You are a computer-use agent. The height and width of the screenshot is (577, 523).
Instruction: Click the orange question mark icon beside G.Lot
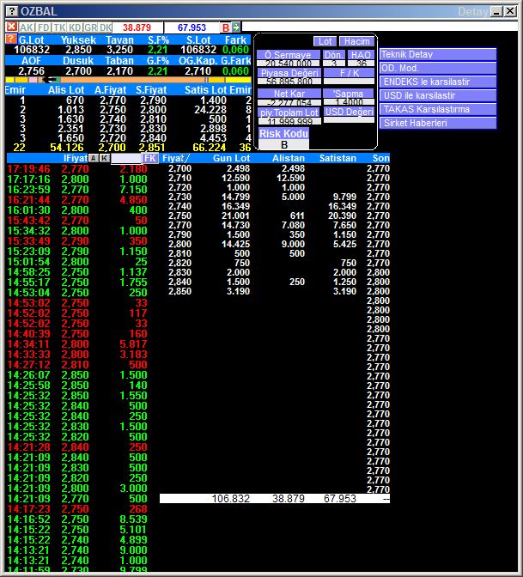(11, 39)
